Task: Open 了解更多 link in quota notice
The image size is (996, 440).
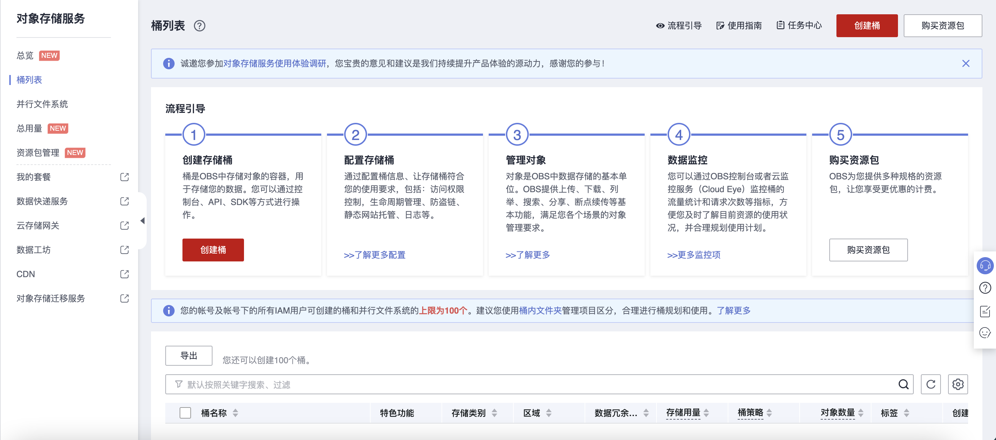Action: [x=733, y=311]
